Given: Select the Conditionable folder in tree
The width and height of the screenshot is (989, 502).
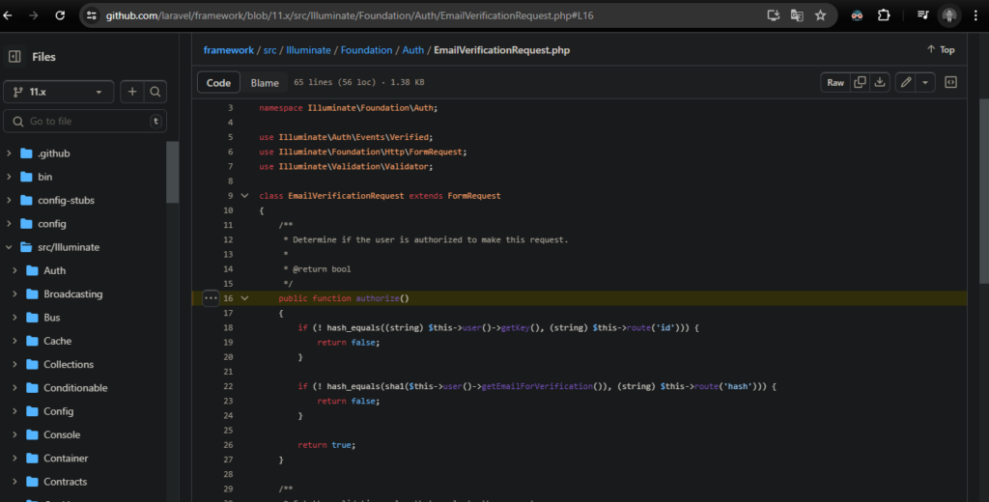Looking at the screenshot, I should [x=75, y=388].
